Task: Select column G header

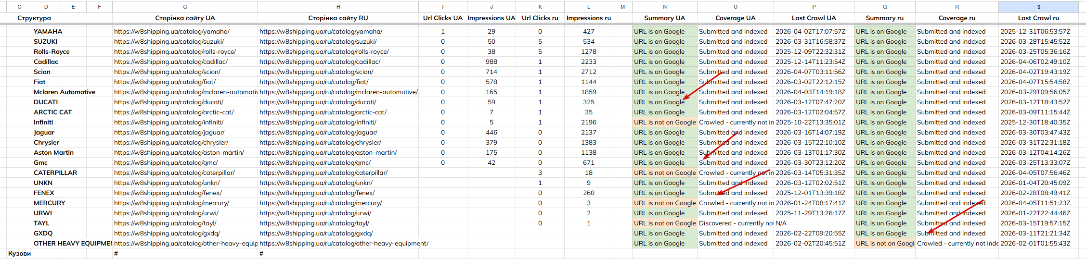Action: (185, 7)
